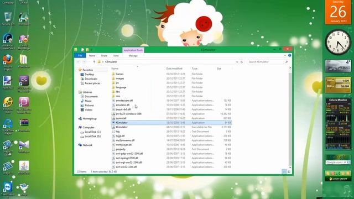354x199 pixels.
Task: Select Homegroup in navigation pane
Action: 90,119
